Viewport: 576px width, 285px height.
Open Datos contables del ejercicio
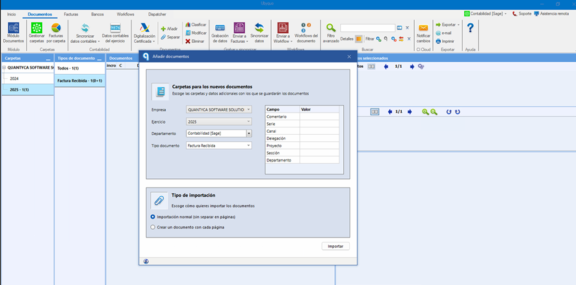pyautogui.click(x=115, y=33)
